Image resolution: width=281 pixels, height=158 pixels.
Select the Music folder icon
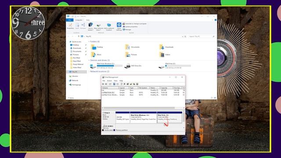coord(94,54)
